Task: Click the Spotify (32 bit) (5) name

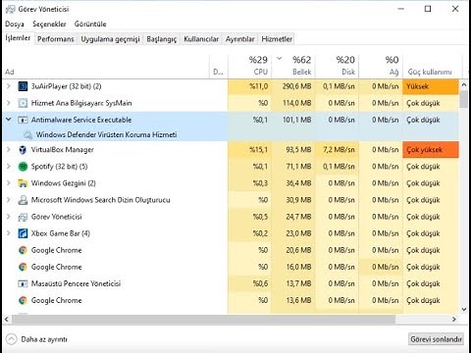Action: (x=59, y=167)
